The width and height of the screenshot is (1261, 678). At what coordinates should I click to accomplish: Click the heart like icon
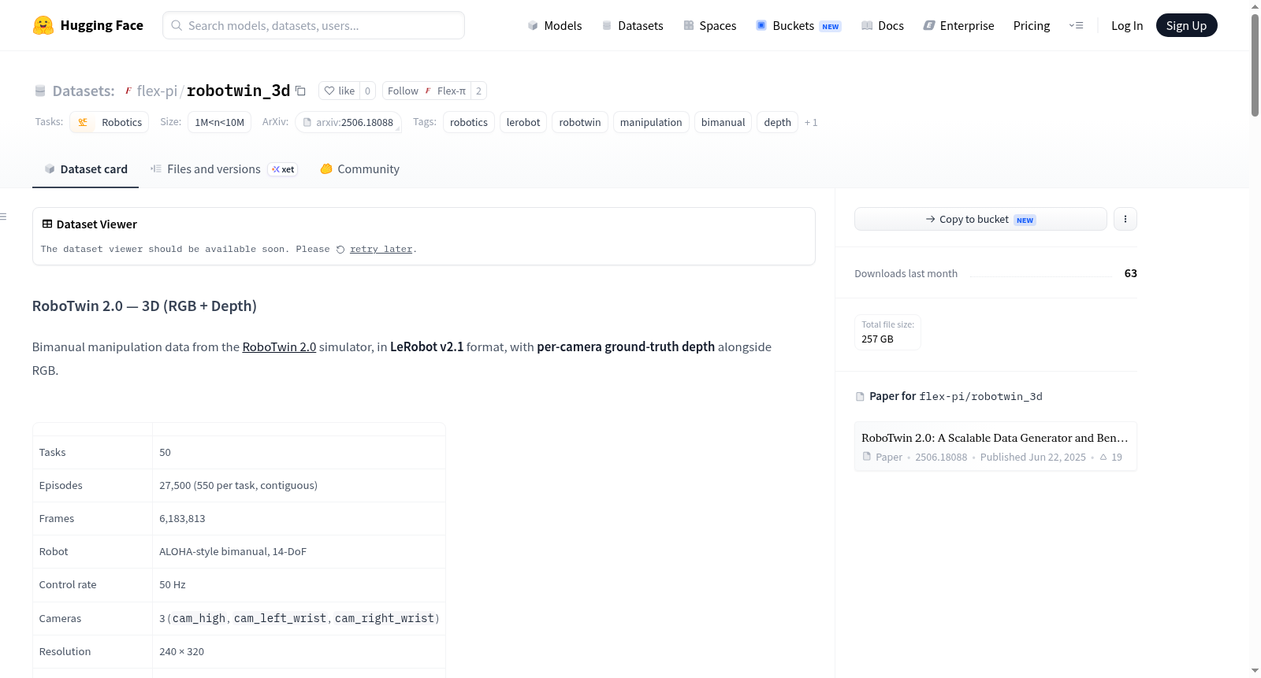click(x=329, y=91)
